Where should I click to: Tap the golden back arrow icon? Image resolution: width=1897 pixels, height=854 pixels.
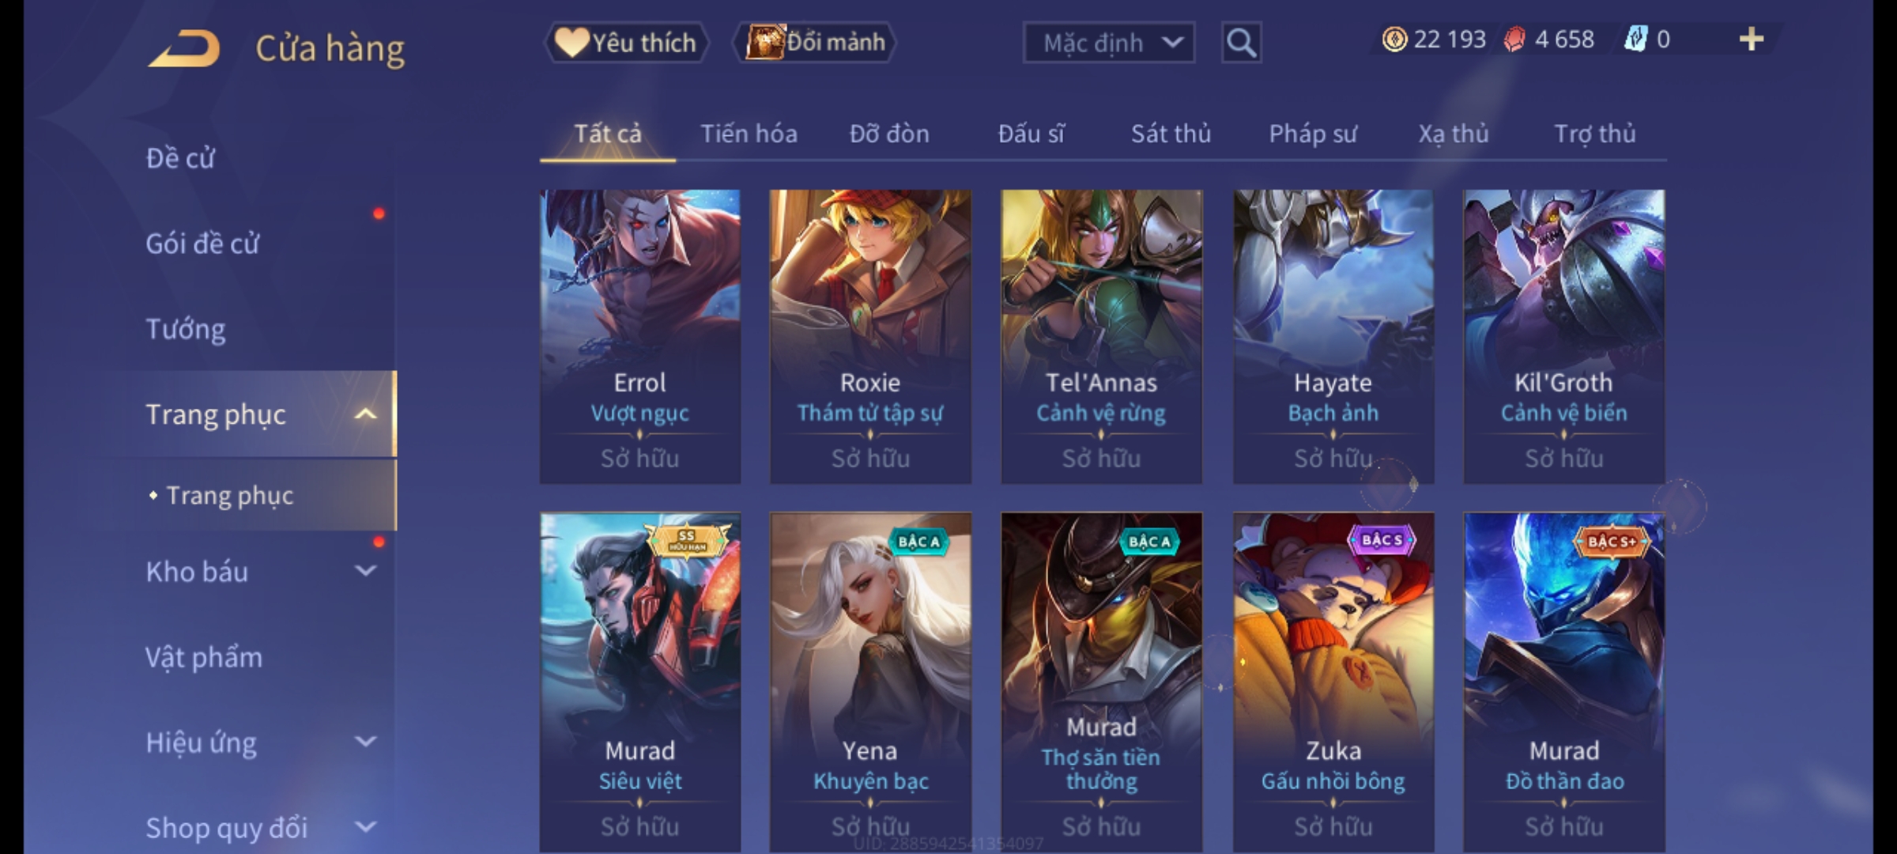click(183, 48)
